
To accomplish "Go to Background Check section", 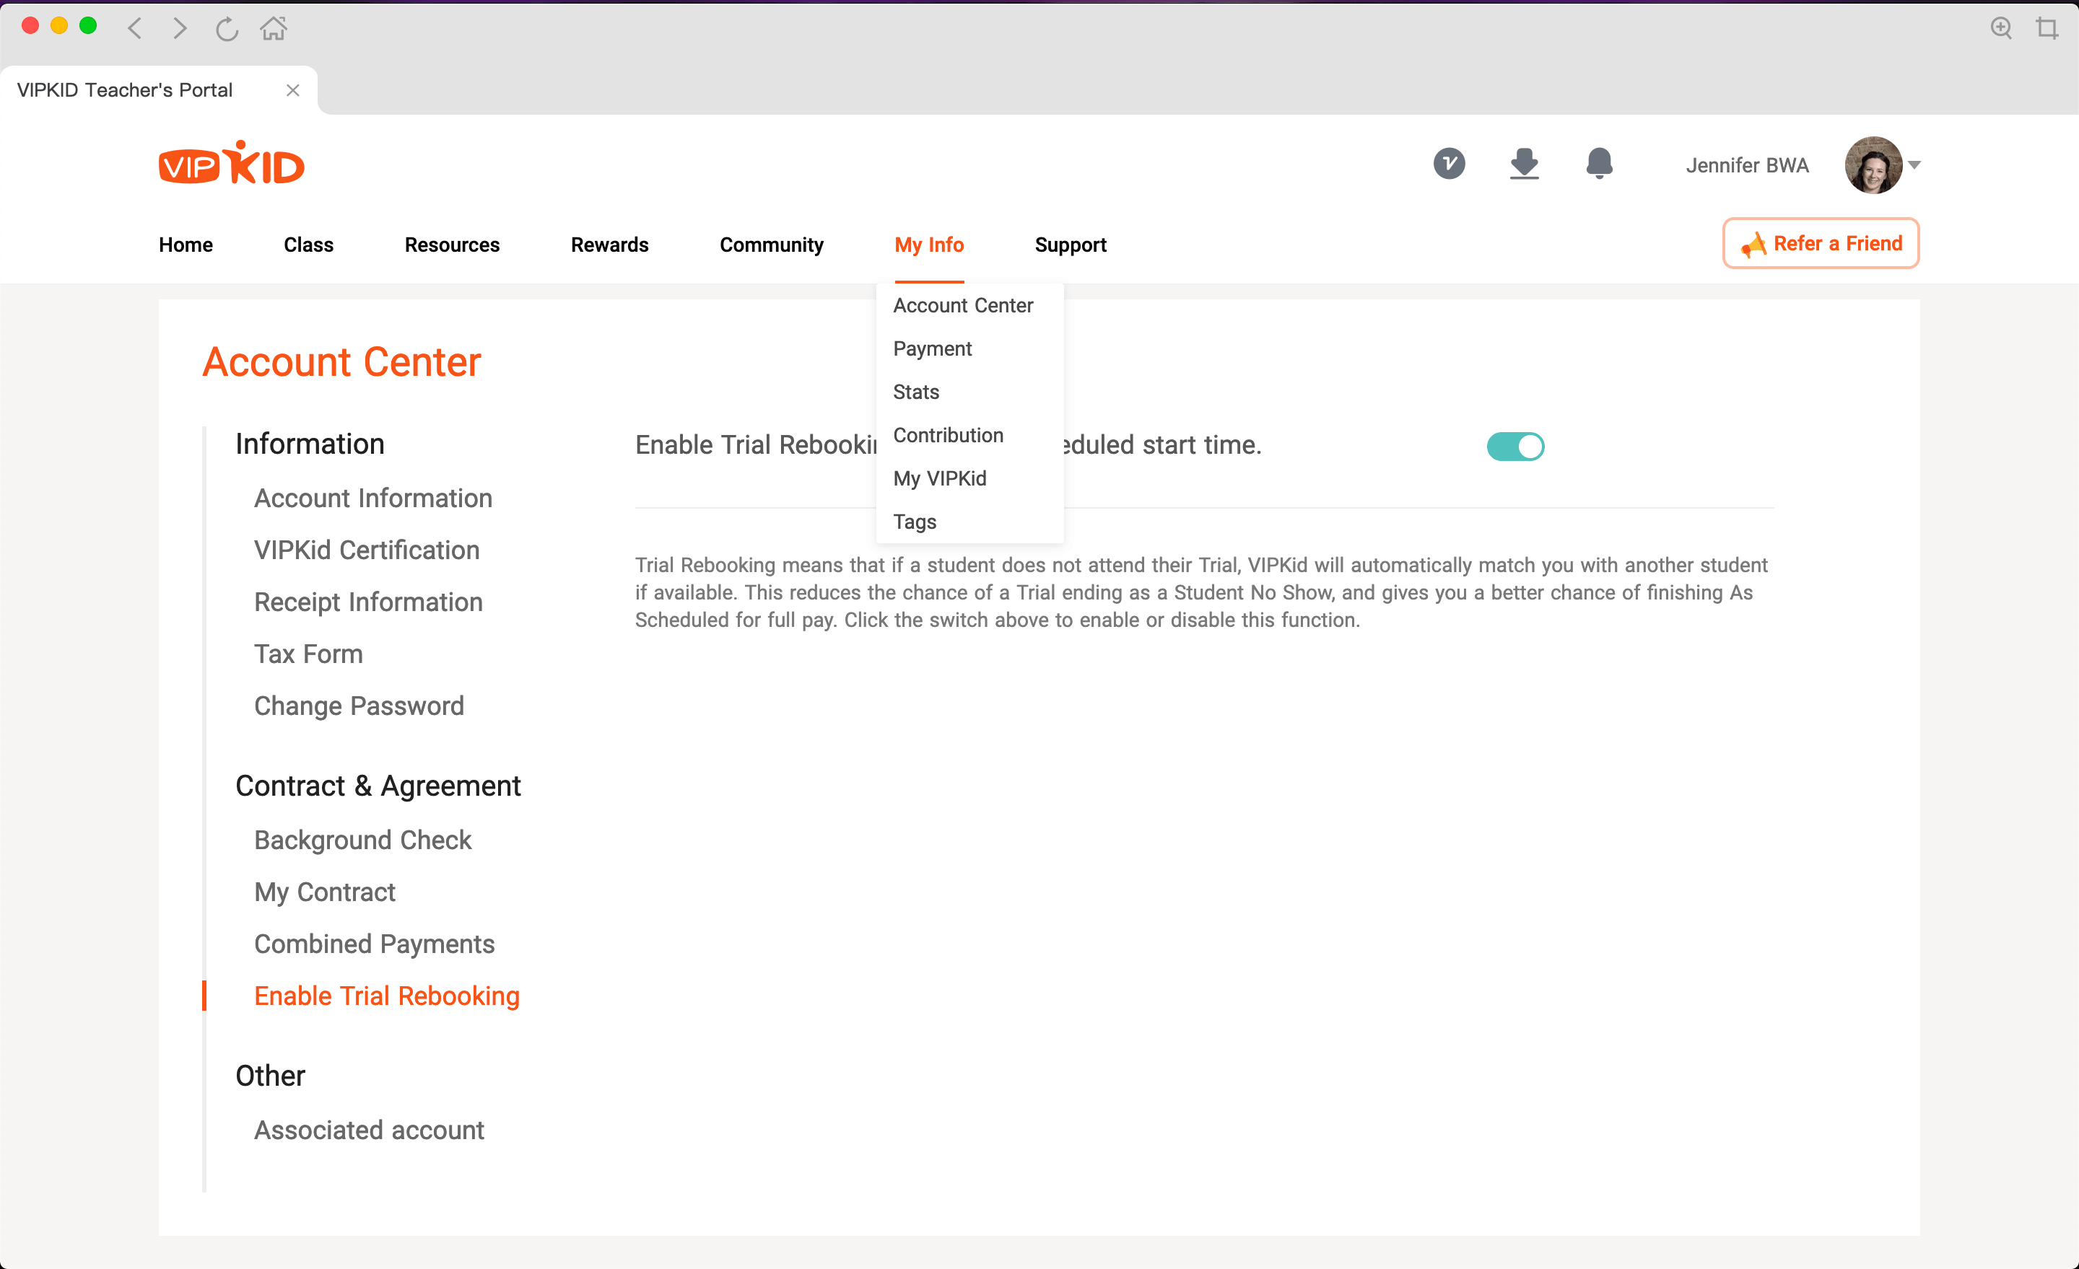I will point(362,840).
